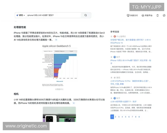The width and height of the screenshot is (167, 133).
Task: Expand the 相机 paragraph chevron
Action: (x=73, y=103)
